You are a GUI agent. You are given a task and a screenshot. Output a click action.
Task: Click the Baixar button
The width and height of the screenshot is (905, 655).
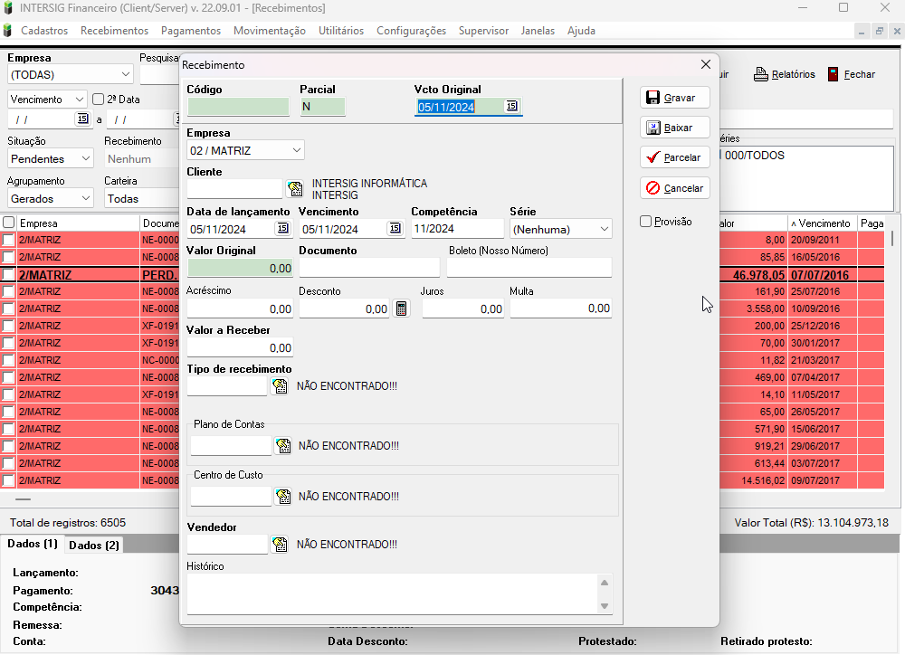click(675, 128)
